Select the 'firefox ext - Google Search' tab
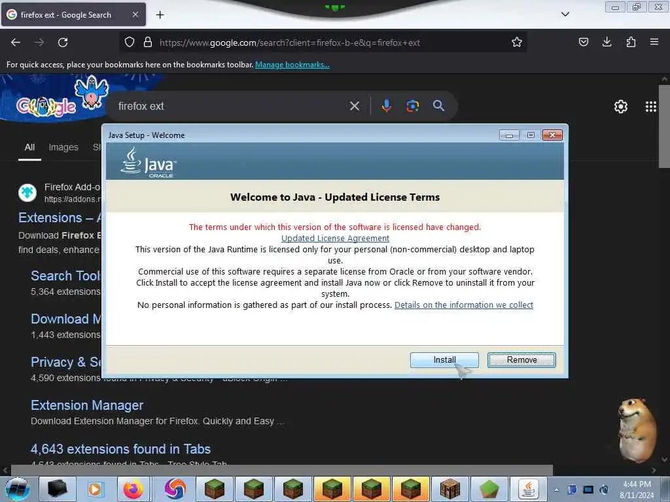Image resolution: width=670 pixels, height=502 pixels. click(73, 14)
